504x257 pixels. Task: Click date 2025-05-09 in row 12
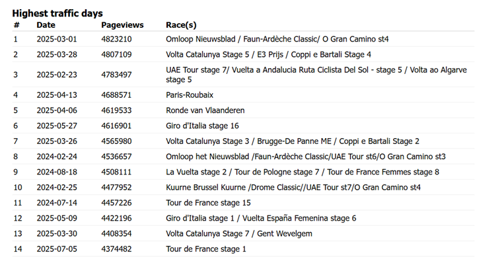pyautogui.click(x=57, y=218)
